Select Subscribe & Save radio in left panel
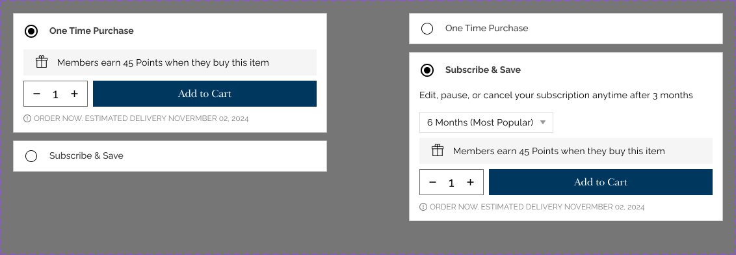736x255 pixels. click(31, 156)
